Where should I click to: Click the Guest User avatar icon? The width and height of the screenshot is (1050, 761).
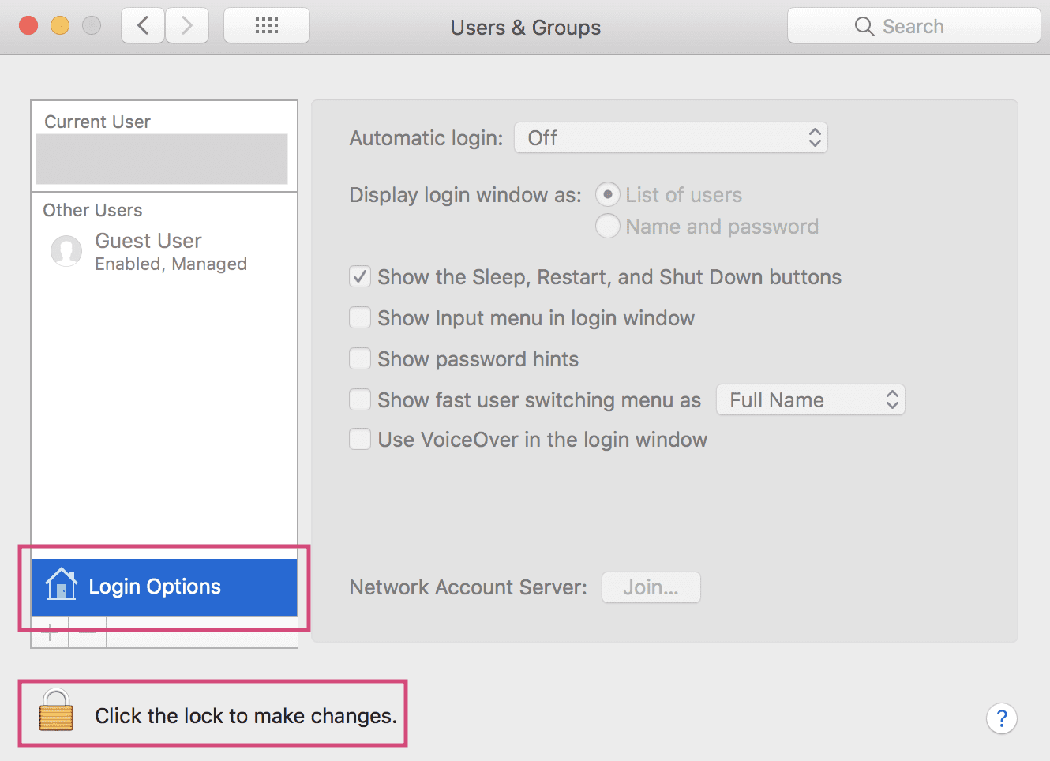[x=66, y=251]
